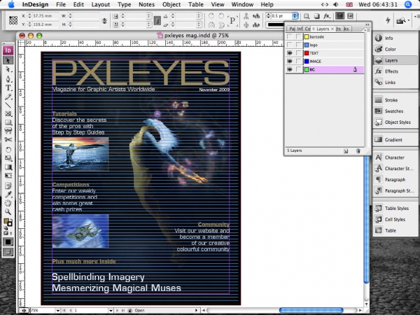The image size is (420, 315).
Task: Hide the BG layer
Action: [x=290, y=69]
